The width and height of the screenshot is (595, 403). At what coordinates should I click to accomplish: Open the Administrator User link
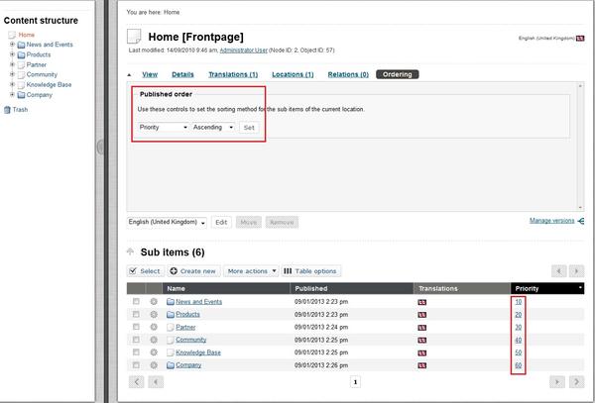244,50
